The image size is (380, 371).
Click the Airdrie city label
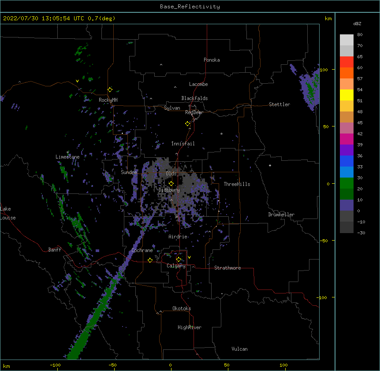(178, 237)
